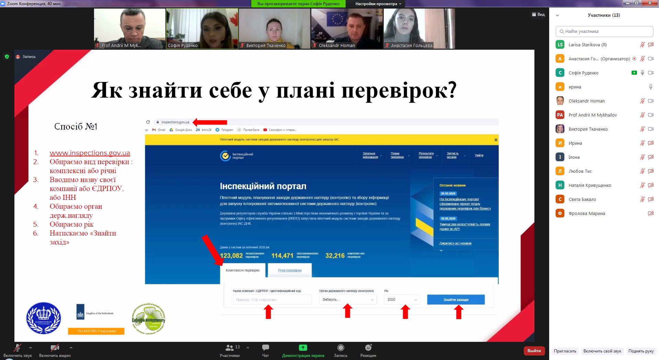
Task: Start Демонстрация экрана screen share
Action: point(303,350)
